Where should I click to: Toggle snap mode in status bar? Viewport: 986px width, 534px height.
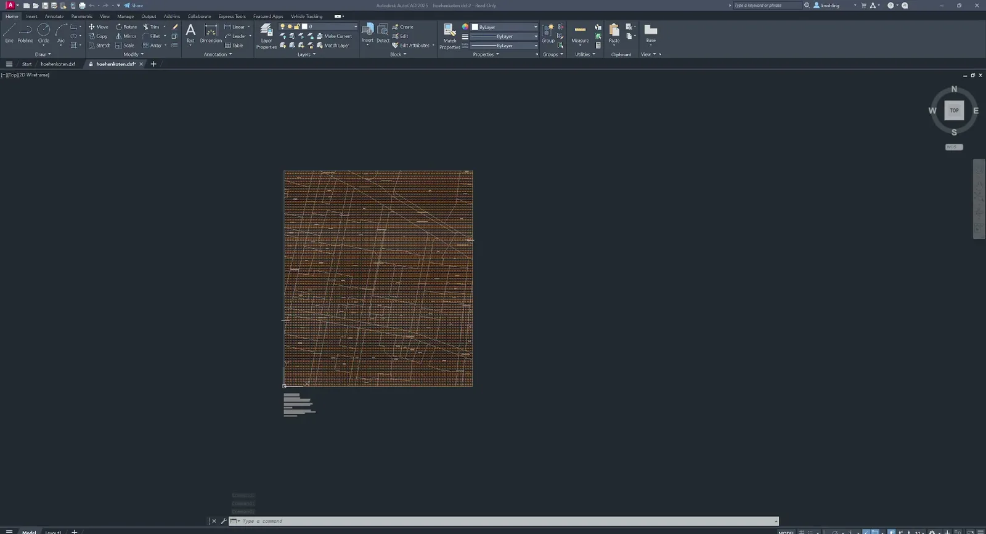[x=810, y=532]
